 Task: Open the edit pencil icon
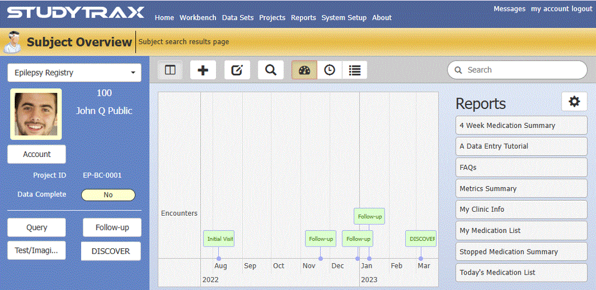[x=237, y=70]
